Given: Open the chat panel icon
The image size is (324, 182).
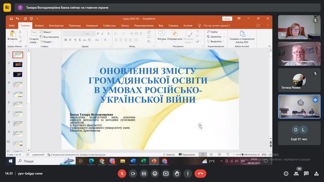Looking at the screenshot, I should [306, 174].
